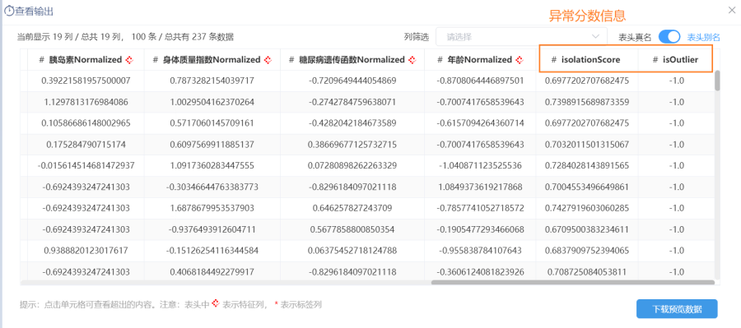Click cell -0.3606124081823926
The width and height of the screenshot is (741, 328).
coord(480,272)
